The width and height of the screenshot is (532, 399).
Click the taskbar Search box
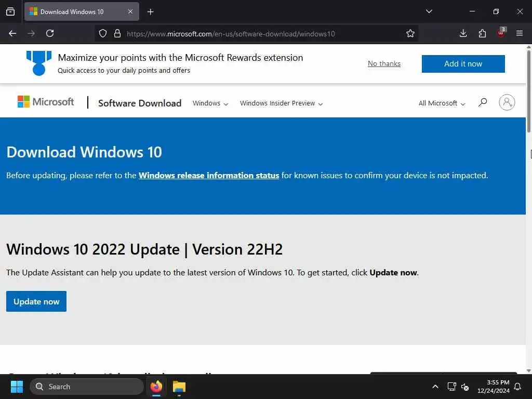(87, 387)
